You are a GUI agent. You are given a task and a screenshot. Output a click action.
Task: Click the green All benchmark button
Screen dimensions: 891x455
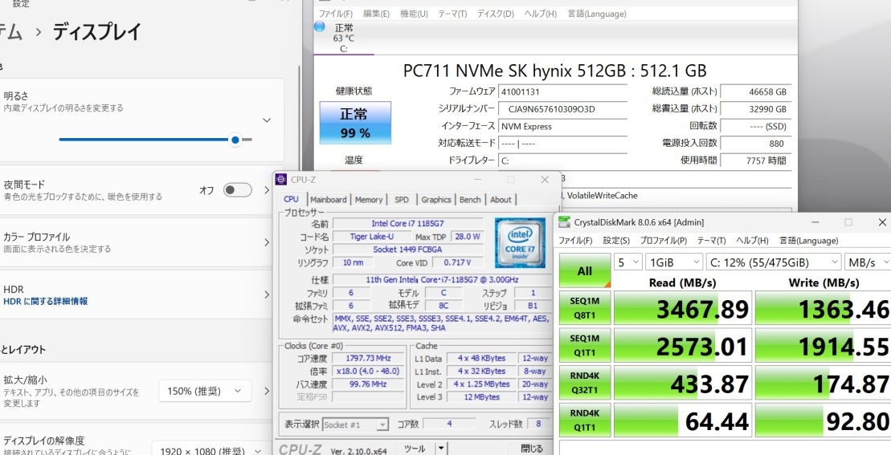pyautogui.click(x=585, y=270)
